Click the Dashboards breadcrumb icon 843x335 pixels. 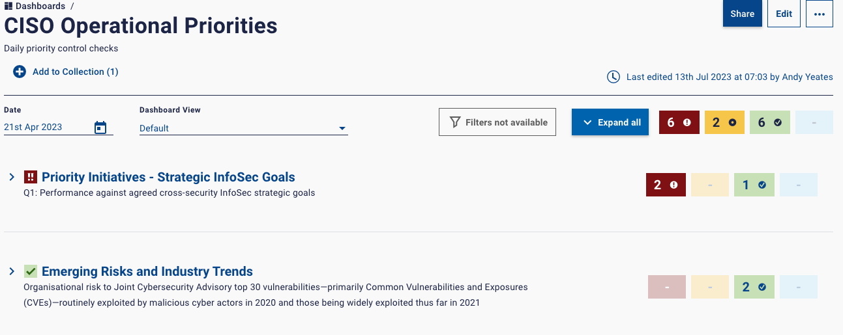pyautogui.click(x=8, y=6)
